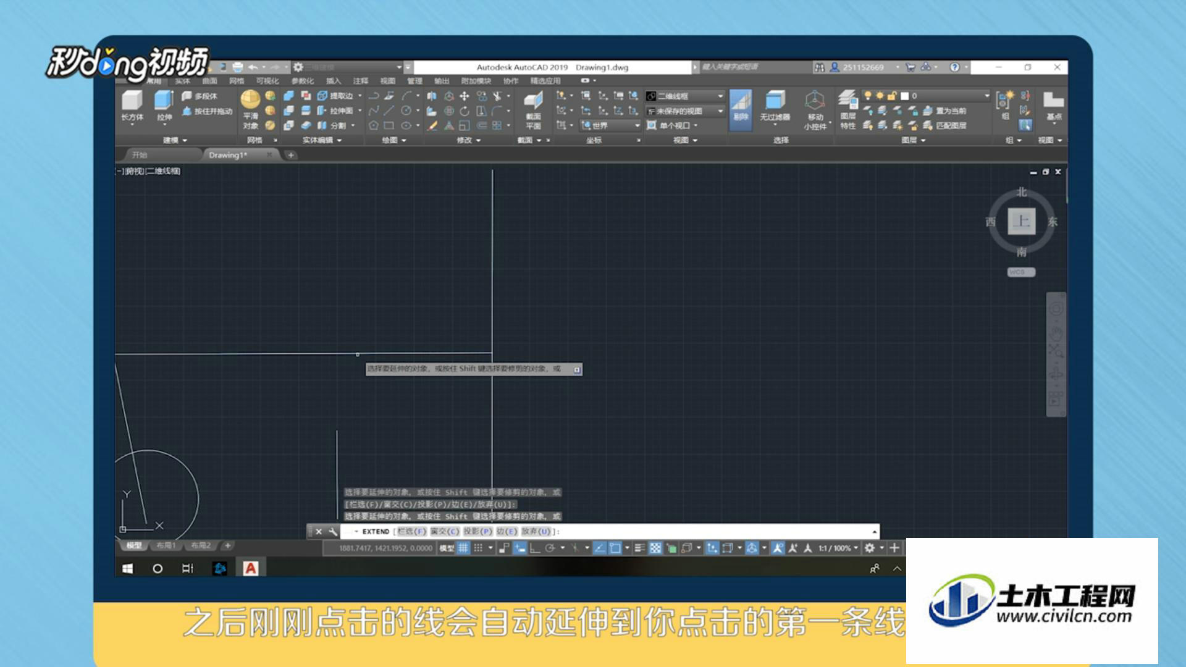The height and width of the screenshot is (667, 1186).
Task: Open the 注释 ribbon tab
Action: [361, 81]
